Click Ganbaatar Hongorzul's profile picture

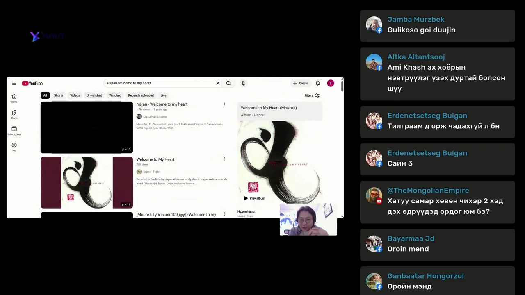tap(374, 281)
